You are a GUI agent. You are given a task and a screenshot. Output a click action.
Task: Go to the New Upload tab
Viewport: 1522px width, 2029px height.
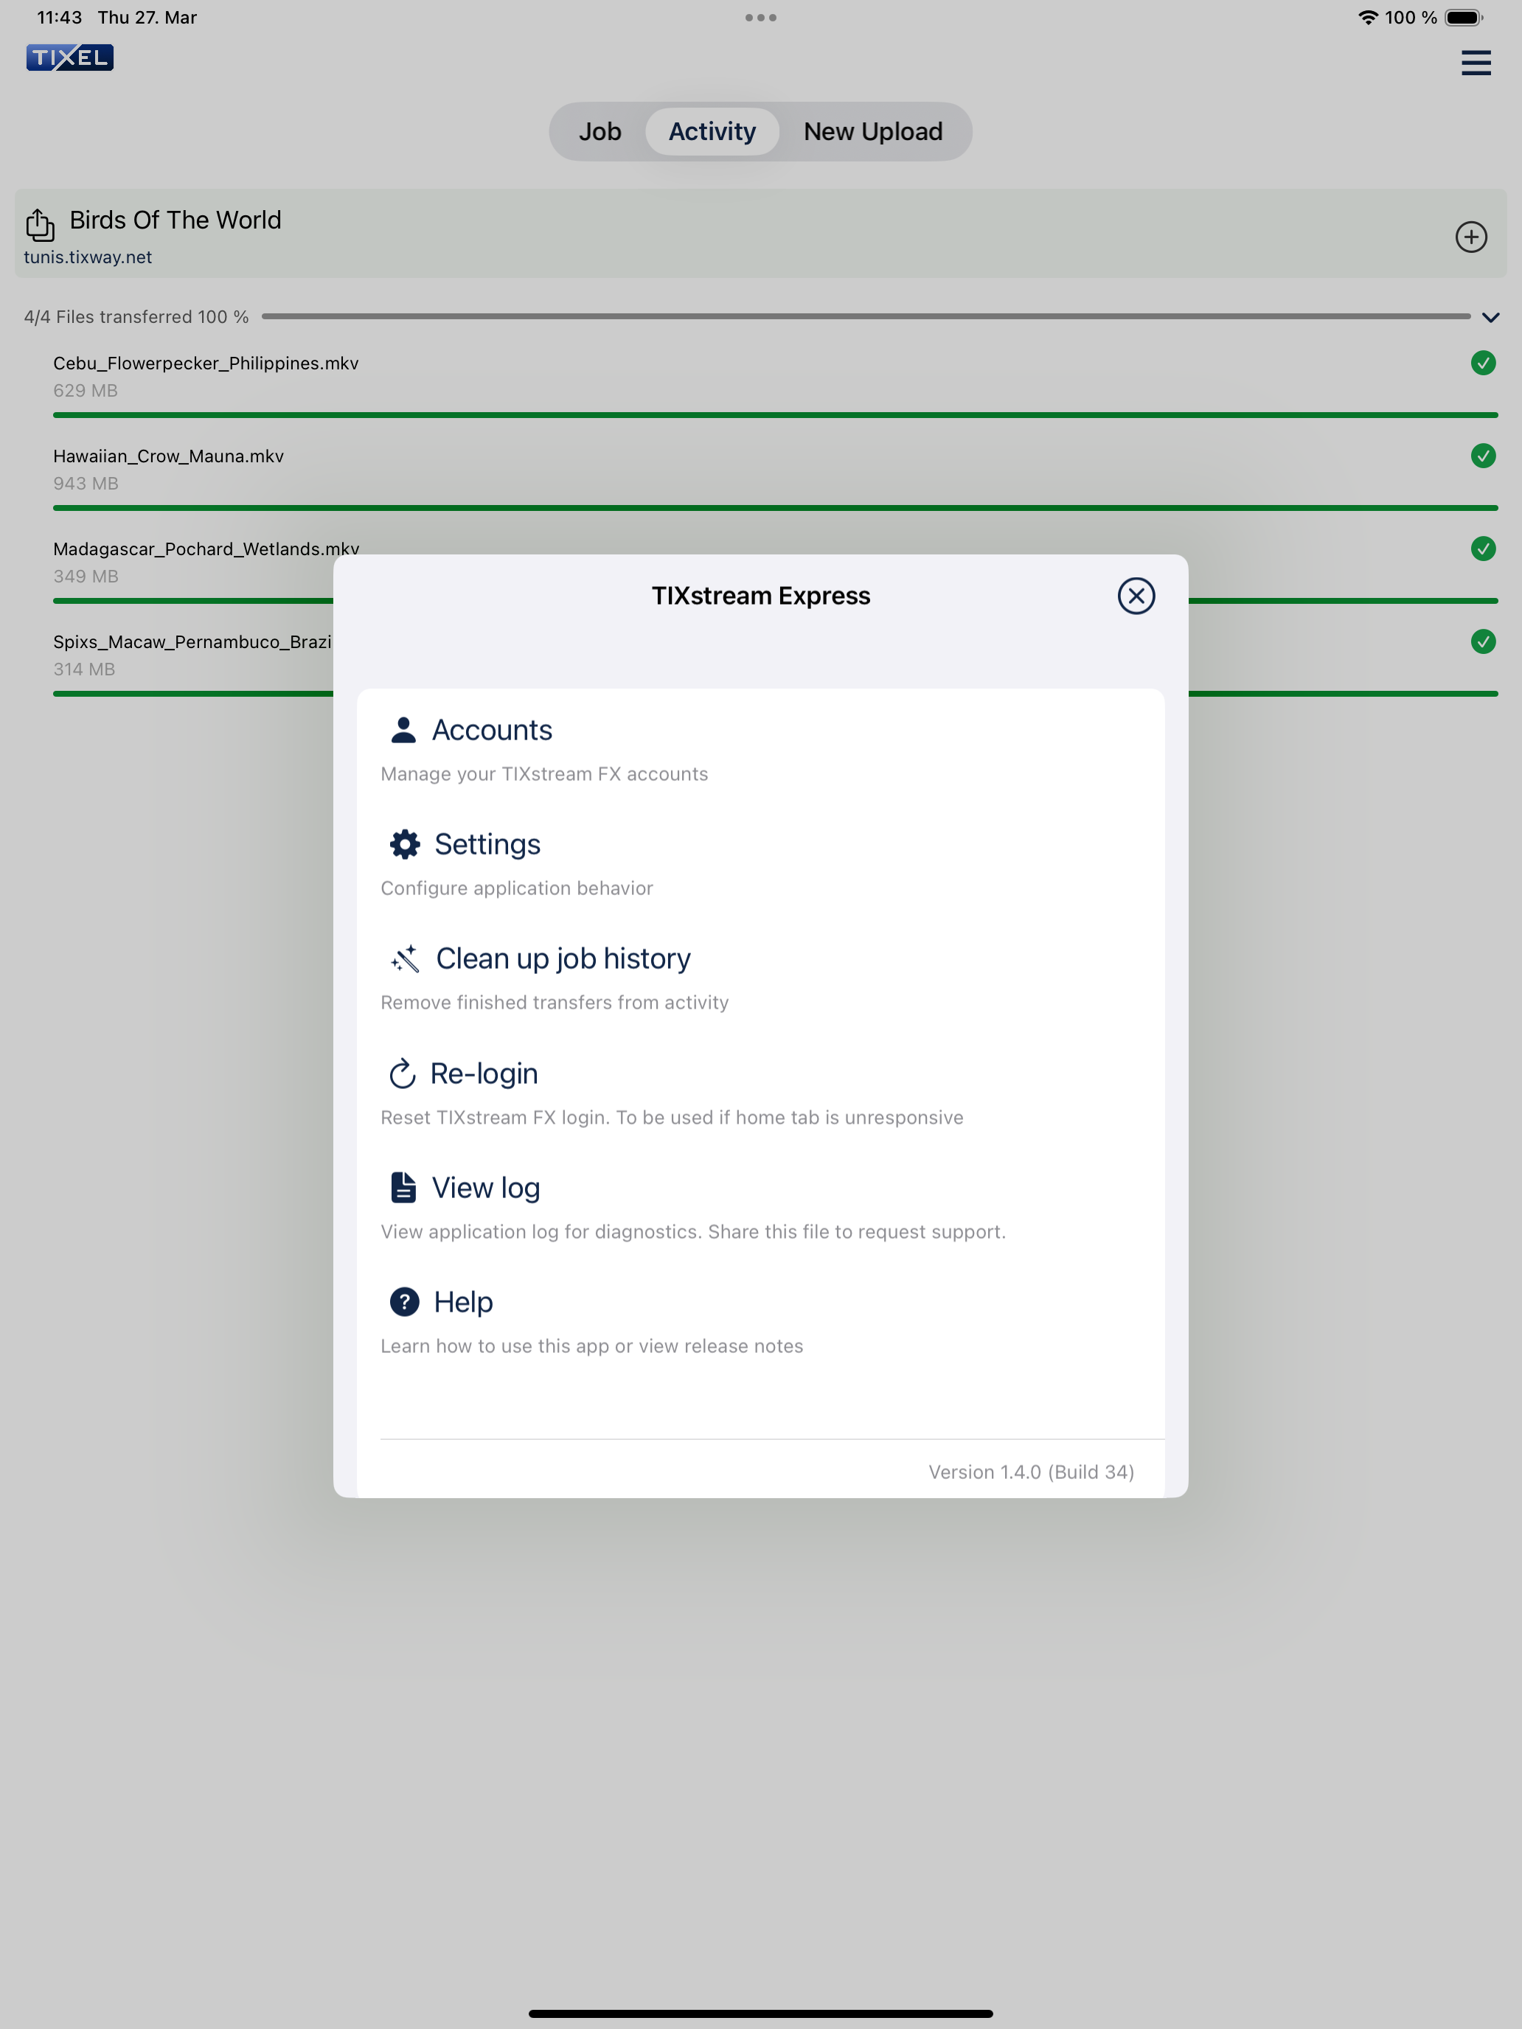(872, 131)
